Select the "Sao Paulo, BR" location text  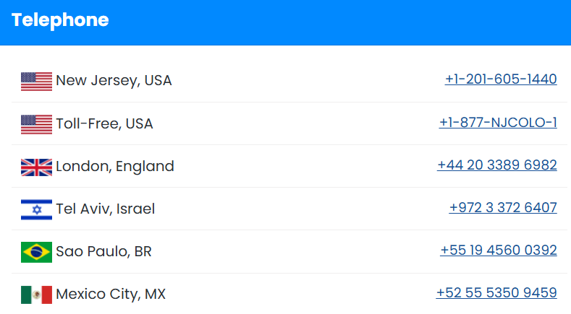point(103,252)
